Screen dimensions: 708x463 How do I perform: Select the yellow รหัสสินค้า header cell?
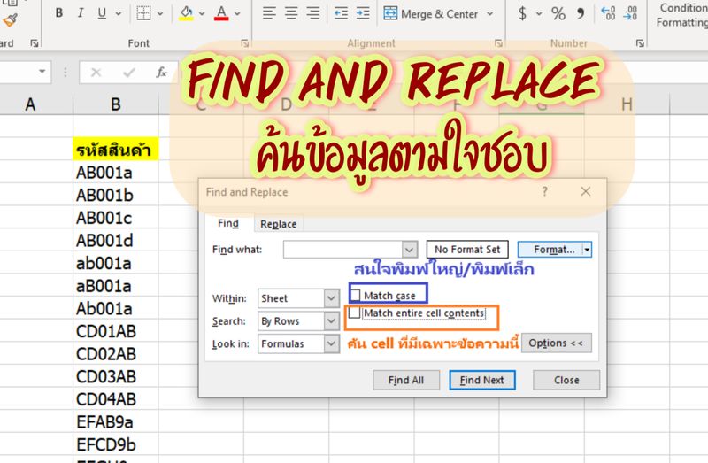(x=116, y=149)
